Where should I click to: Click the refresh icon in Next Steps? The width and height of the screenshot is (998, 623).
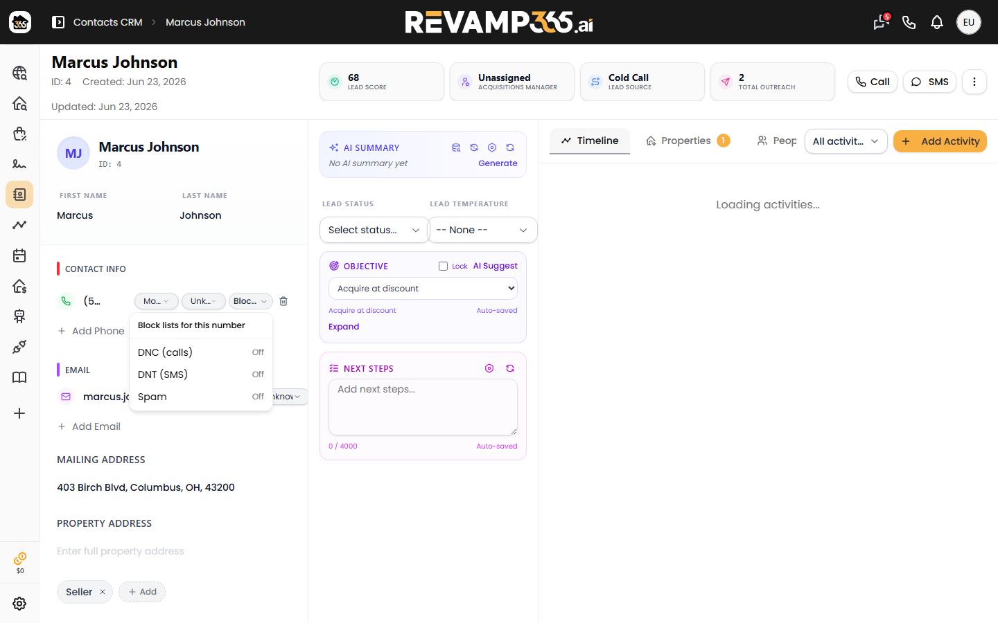pyautogui.click(x=510, y=368)
